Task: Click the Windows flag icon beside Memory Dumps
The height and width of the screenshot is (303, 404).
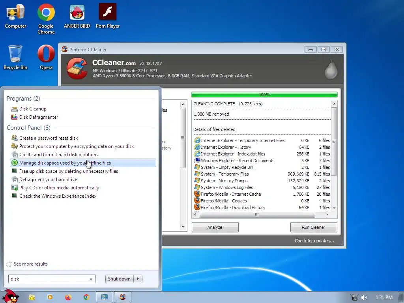Action: click(197, 180)
